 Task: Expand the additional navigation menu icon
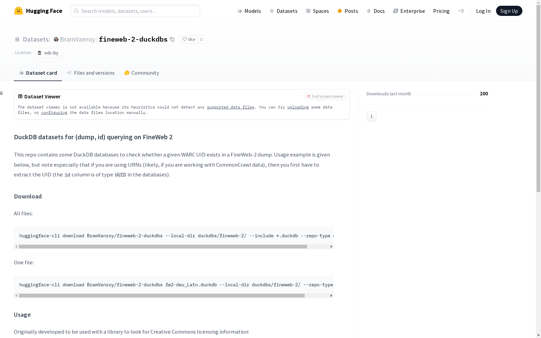tap(461, 11)
